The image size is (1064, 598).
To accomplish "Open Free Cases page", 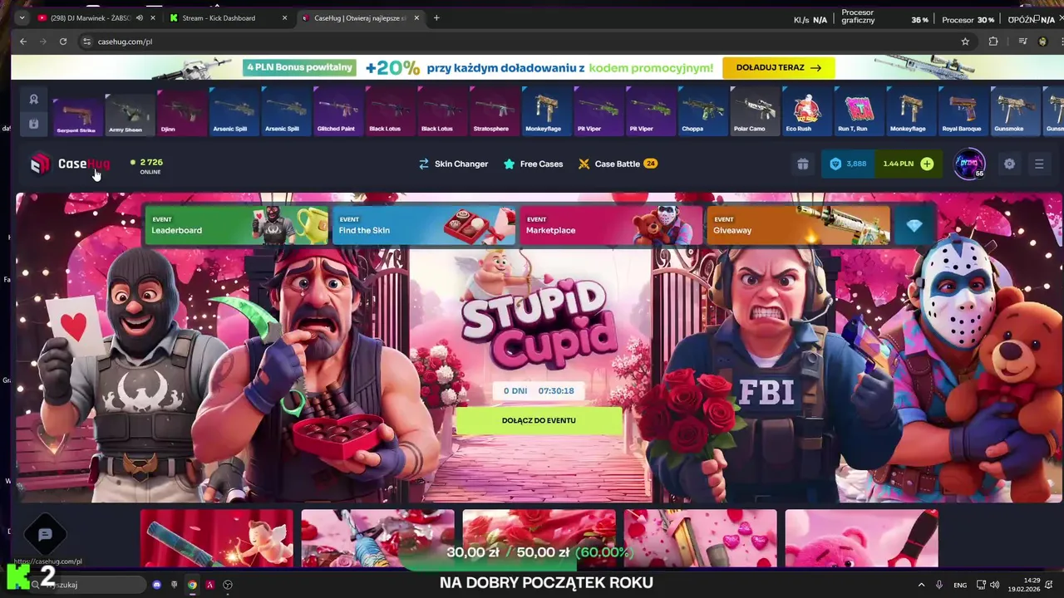I will [533, 164].
